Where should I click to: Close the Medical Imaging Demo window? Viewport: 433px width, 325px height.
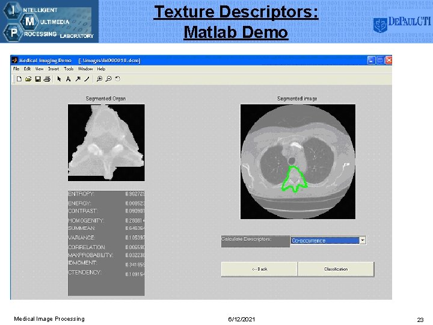[389, 60]
